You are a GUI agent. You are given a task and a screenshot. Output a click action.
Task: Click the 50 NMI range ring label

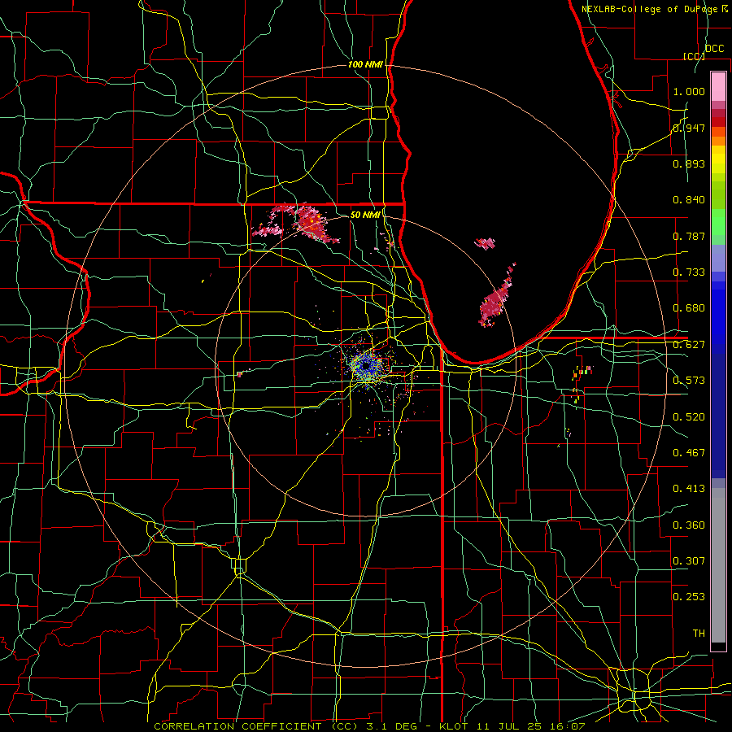point(365,215)
